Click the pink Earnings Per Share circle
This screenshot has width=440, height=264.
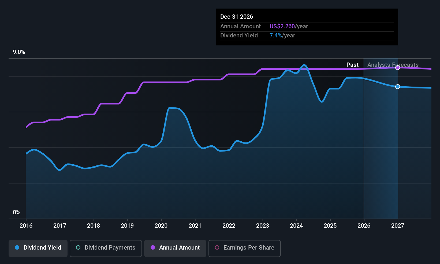click(217, 247)
